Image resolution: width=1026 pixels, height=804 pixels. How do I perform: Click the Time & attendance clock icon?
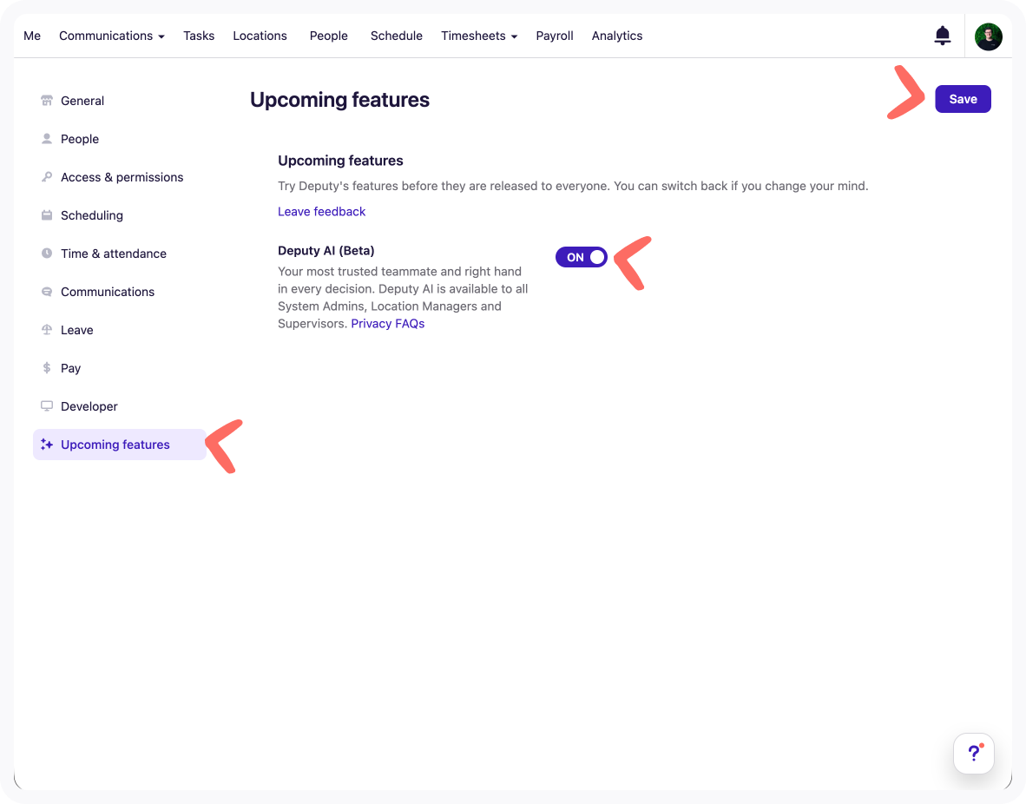[x=47, y=254]
